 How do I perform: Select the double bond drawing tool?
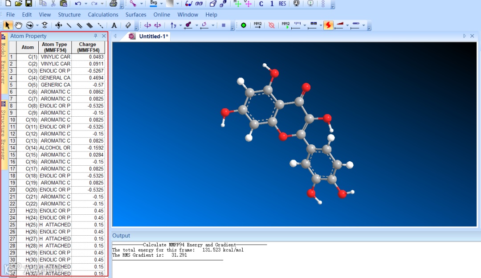pos(79,25)
